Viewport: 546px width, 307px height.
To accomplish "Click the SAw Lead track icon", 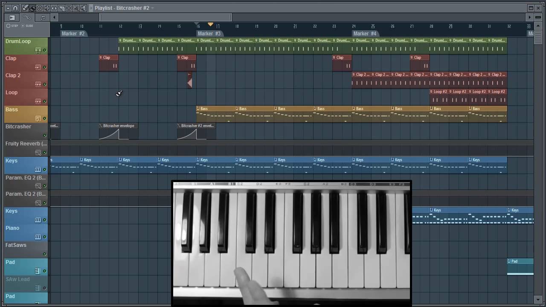I will point(38,288).
